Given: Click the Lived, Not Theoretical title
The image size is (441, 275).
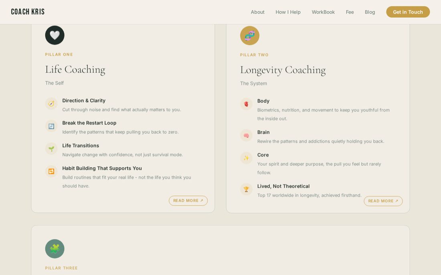Looking at the screenshot, I should click(283, 186).
